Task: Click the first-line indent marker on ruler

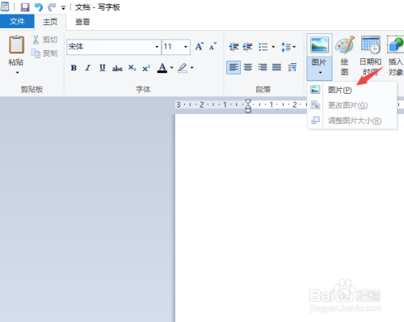Action: click(x=248, y=102)
